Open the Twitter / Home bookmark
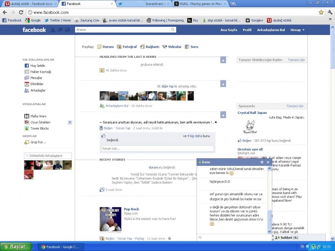Screen dimensions: 335x251 [x=57, y=20]
